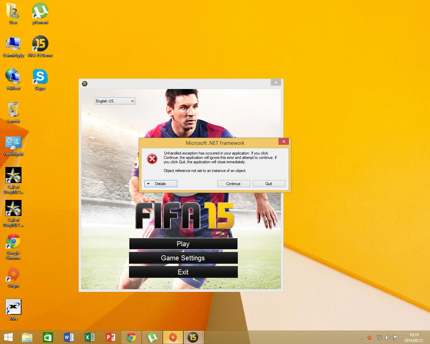The height and width of the screenshot is (344, 430).
Task: Launch Excel from the taskbar
Action: (x=90, y=337)
